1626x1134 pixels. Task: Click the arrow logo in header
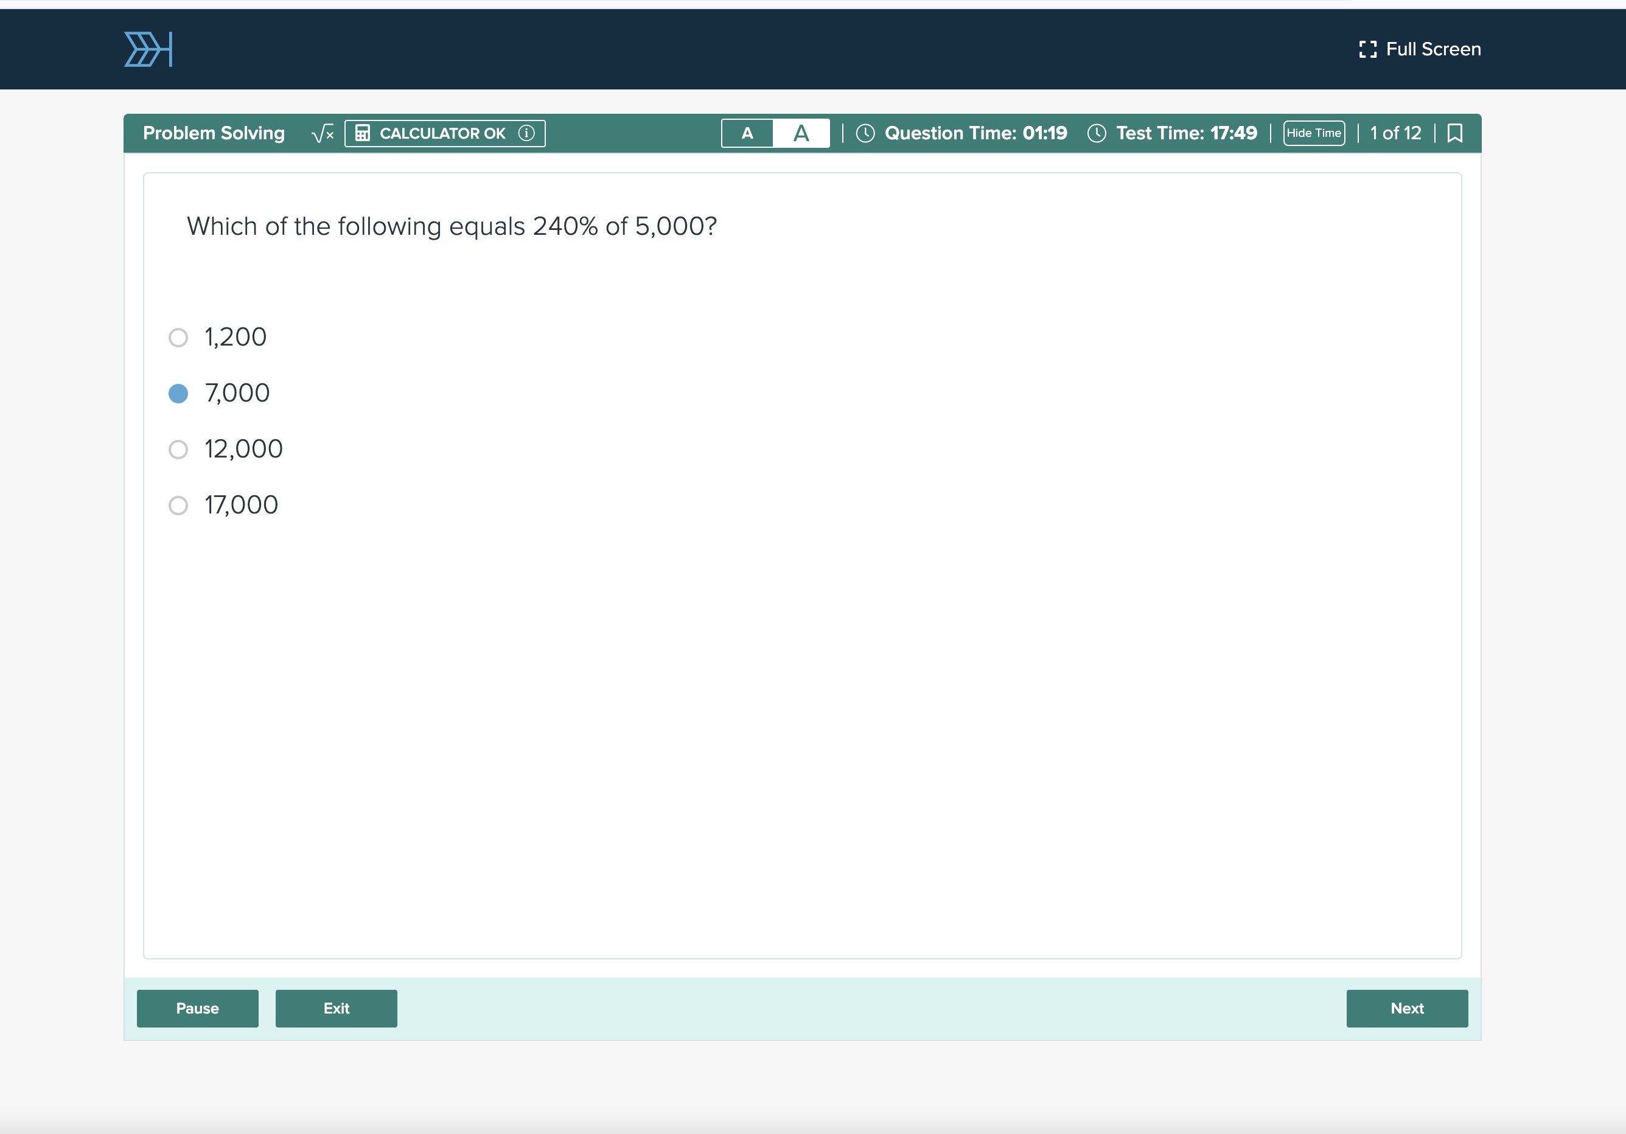coord(148,49)
